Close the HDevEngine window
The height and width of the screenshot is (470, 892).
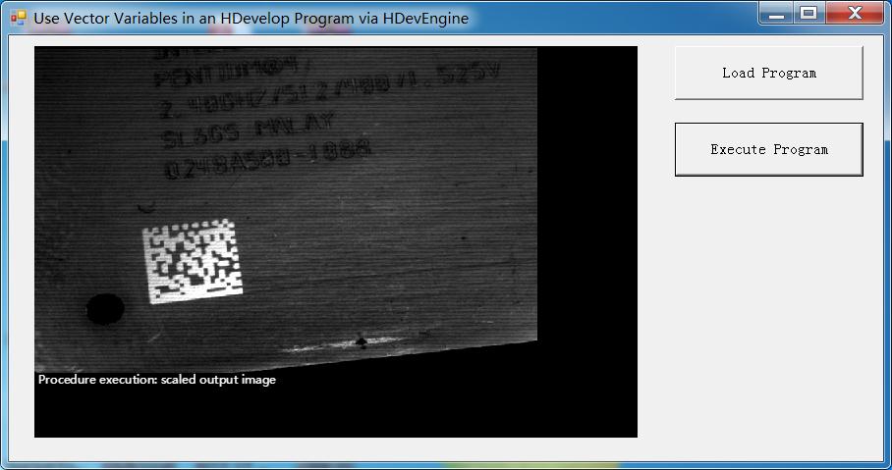click(855, 13)
